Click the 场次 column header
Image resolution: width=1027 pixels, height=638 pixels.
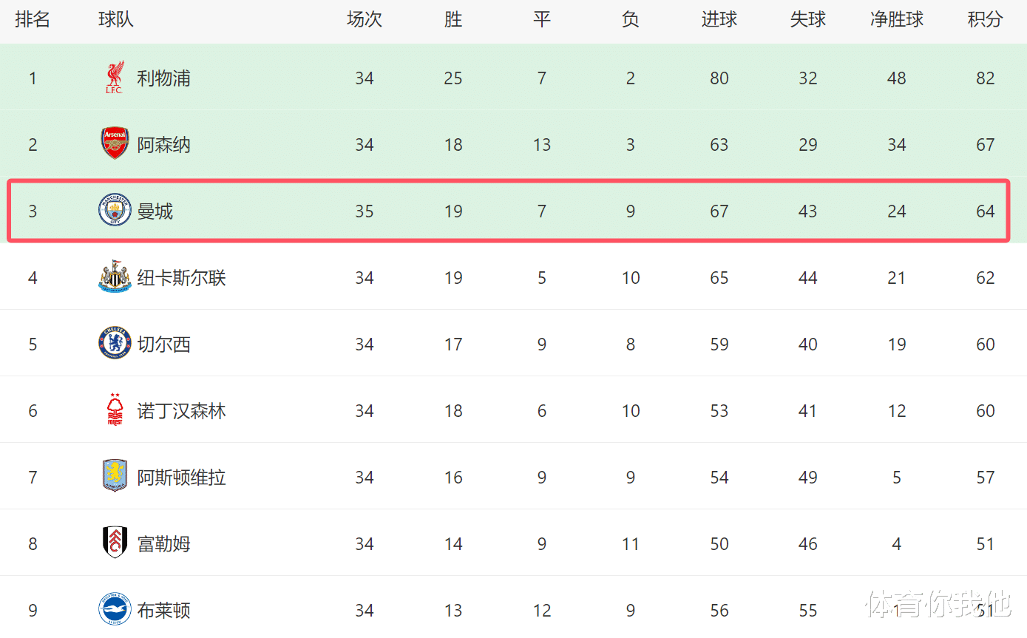click(364, 20)
